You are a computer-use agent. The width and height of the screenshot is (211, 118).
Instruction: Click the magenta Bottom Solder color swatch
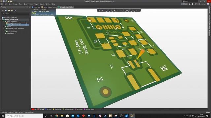pyautogui.click(x=85, y=109)
